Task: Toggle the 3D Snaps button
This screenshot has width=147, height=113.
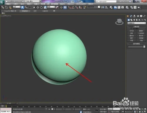Action: (x=69, y=7)
